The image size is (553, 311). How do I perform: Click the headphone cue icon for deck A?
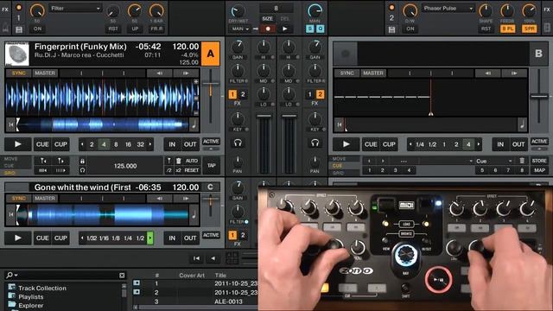click(x=238, y=143)
